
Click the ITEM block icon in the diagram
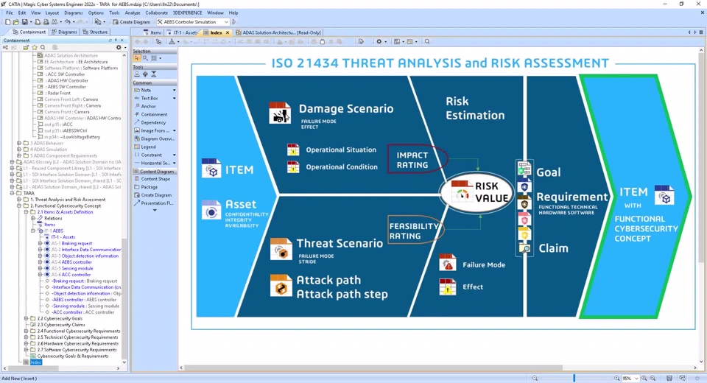coord(211,168)
